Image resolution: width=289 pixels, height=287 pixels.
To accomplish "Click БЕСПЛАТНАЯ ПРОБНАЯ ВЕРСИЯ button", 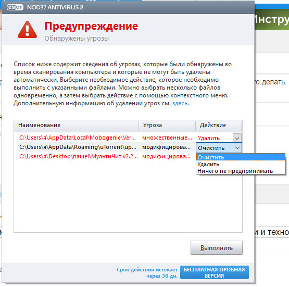I will [x=215, y=272].
